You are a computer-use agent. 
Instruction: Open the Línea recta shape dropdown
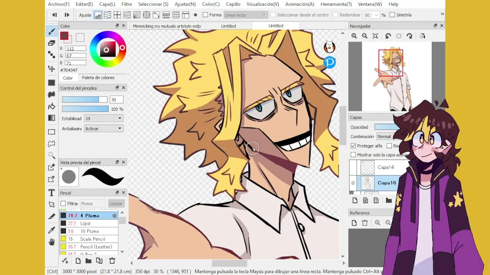point(245,15)
